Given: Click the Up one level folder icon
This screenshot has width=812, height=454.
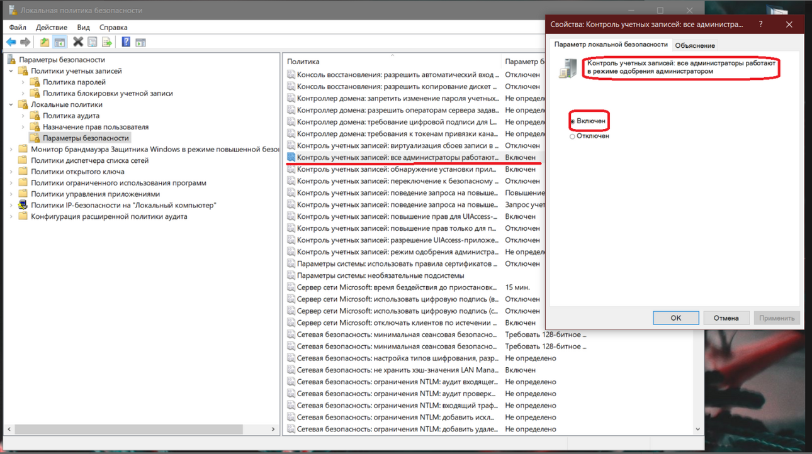Looking at the screenshot, I should [x=45, y=42].
